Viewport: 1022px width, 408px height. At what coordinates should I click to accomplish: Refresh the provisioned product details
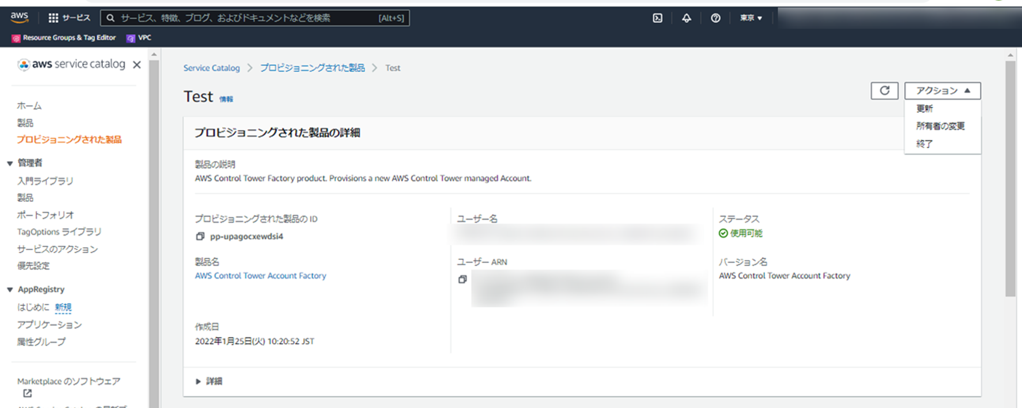coord(884,91)
